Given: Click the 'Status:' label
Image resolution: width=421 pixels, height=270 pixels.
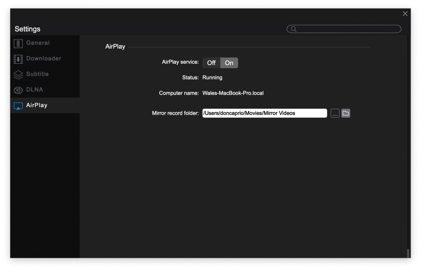Looking at the screenshot, I should tap(190, 78).
